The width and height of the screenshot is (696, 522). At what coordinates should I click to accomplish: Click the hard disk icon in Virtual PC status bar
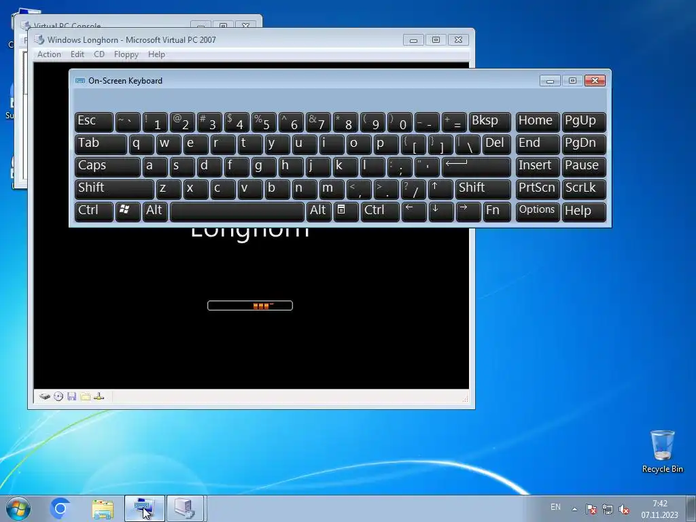(x=44, y=396)
